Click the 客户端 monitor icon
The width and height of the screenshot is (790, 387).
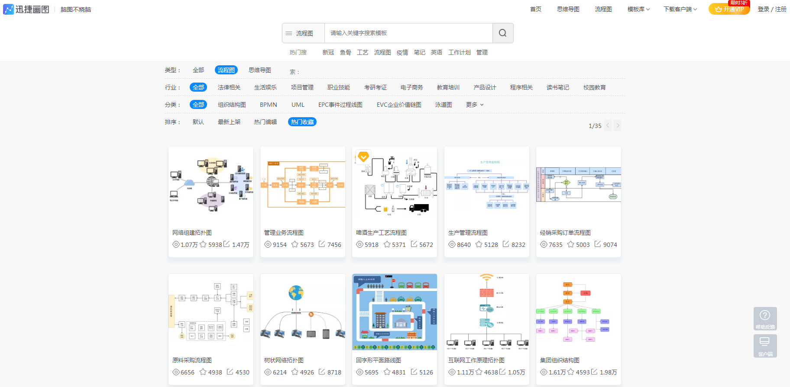(765, 342)
